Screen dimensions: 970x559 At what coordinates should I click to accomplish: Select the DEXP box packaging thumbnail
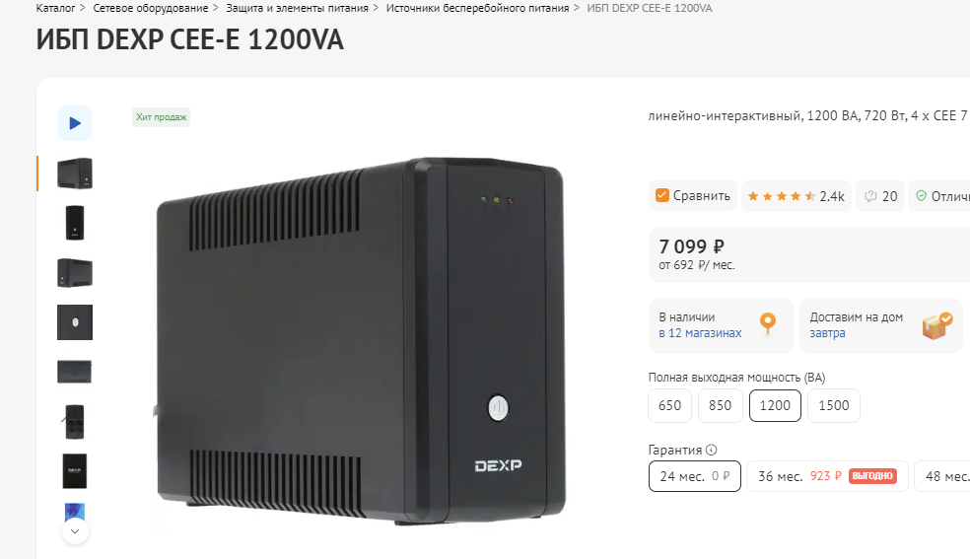[x=75, y=471]
